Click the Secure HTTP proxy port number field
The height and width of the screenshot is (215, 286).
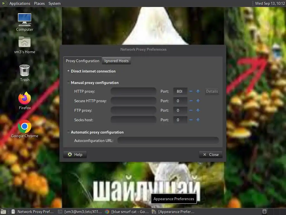coord(180,101)
